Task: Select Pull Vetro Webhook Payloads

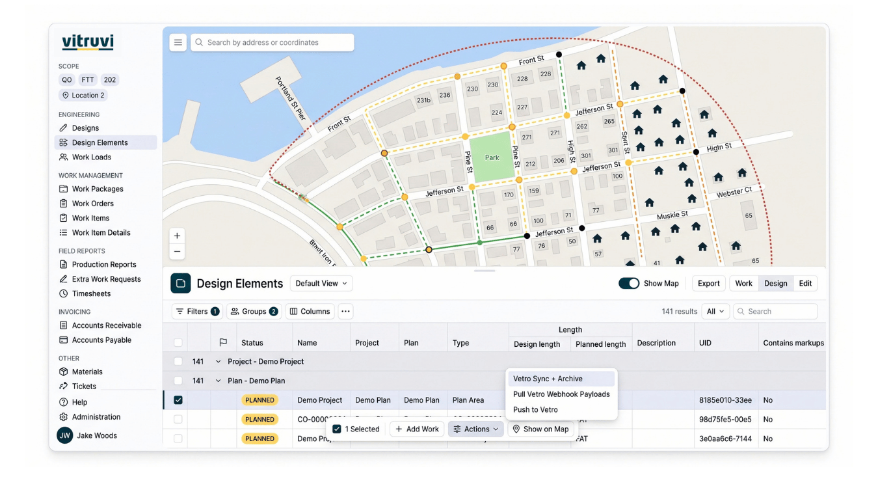Action: [x=561, y=394]
